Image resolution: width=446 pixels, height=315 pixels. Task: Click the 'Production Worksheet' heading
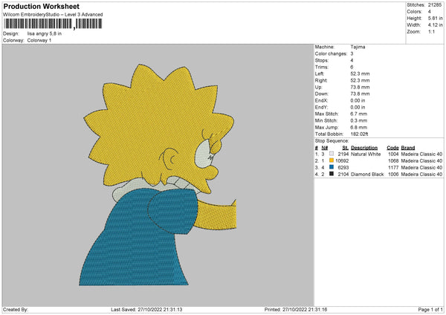(41, 6)
